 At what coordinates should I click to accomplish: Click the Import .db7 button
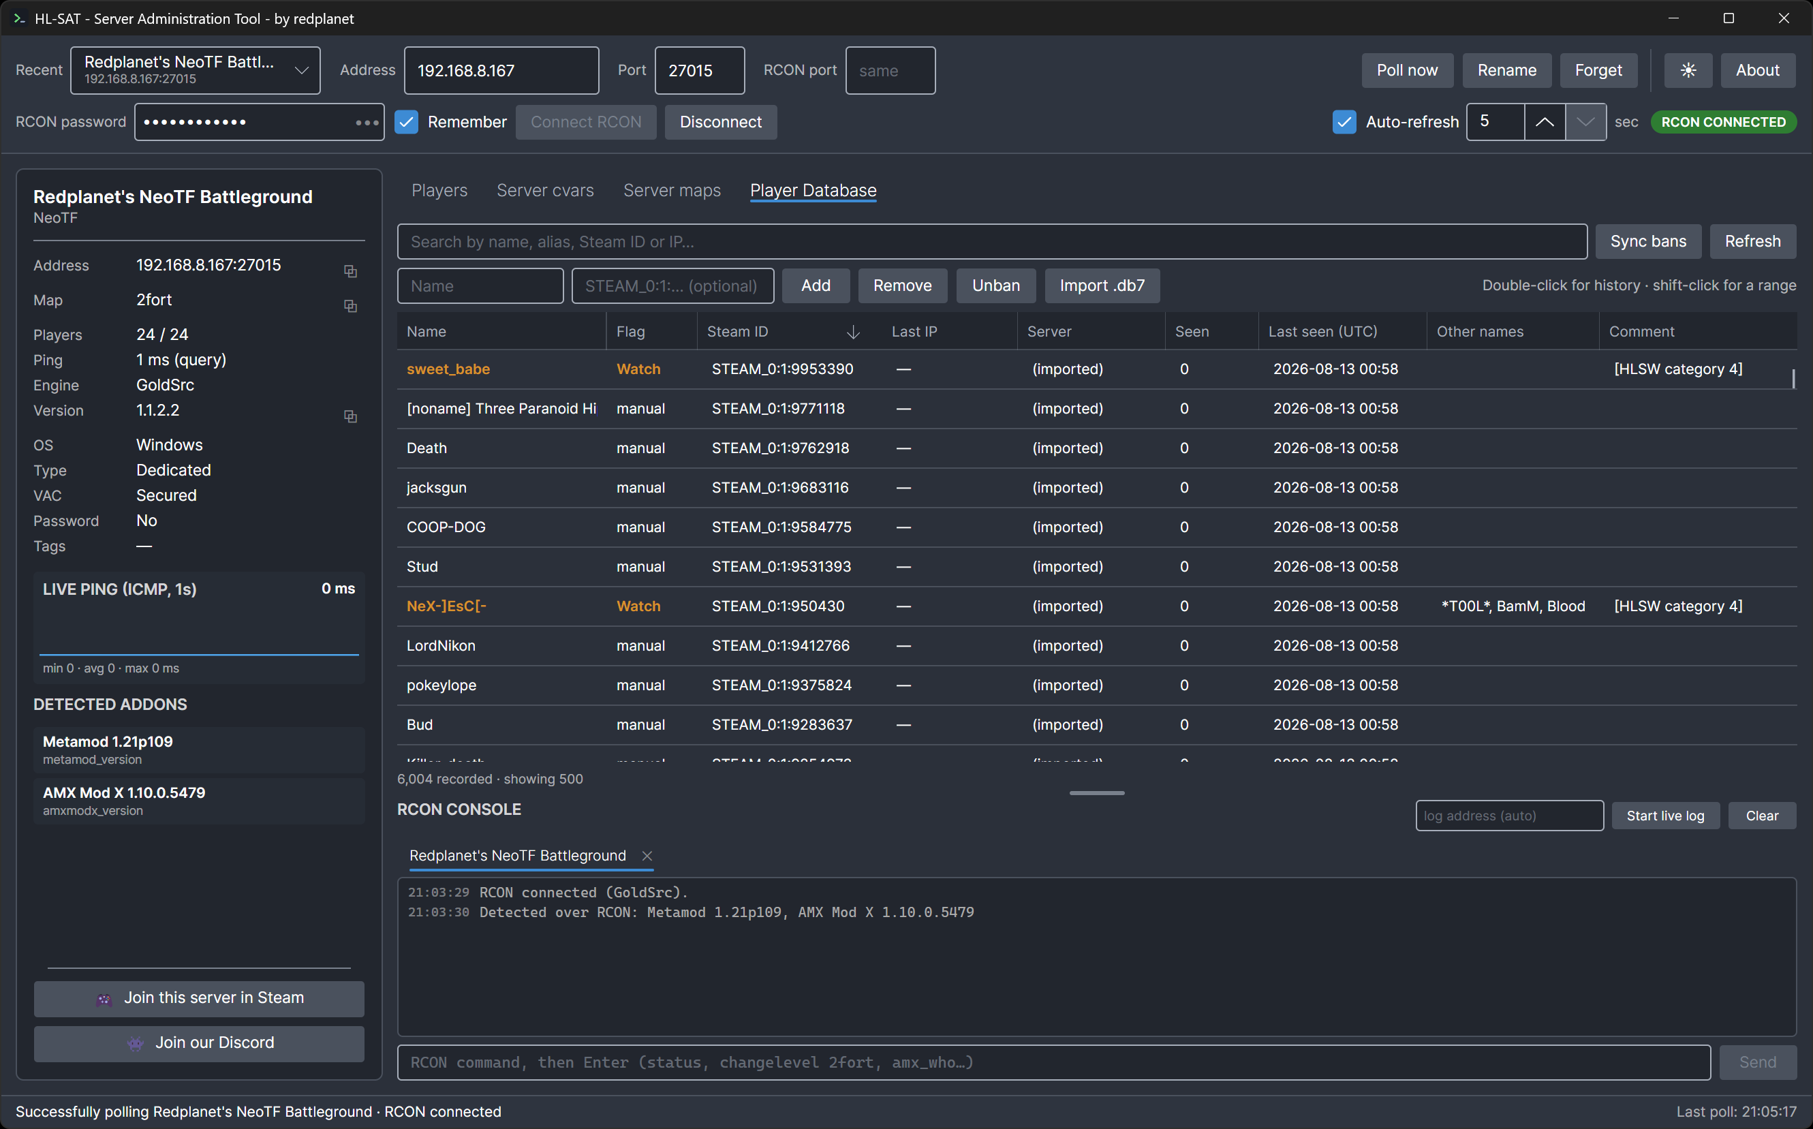click(x=1102, y=285)
